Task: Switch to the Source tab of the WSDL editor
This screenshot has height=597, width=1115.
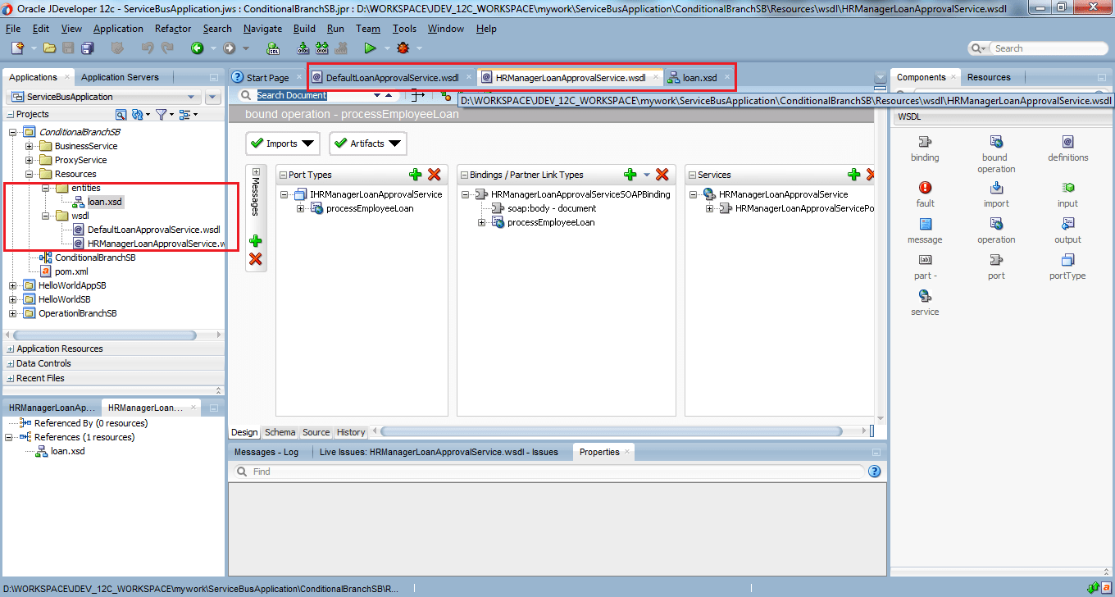Action: coord(316,431)
